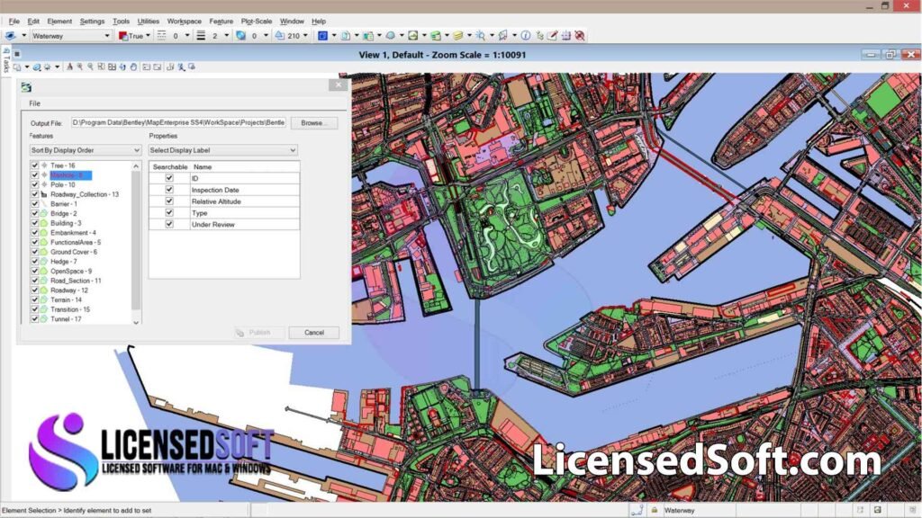Toggle the Building - 3 checkbox
The height and width of the screenshot is (518, 922).
pyautogui.click(x=35, y=223)
